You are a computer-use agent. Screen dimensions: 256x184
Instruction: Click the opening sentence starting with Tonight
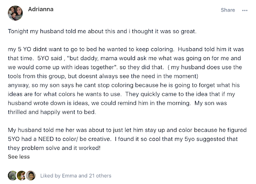pyautogui.click(x=102, y=32)
